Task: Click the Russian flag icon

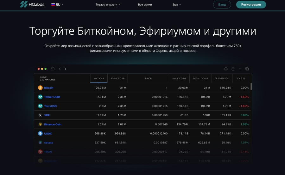Action: [53, 4]
